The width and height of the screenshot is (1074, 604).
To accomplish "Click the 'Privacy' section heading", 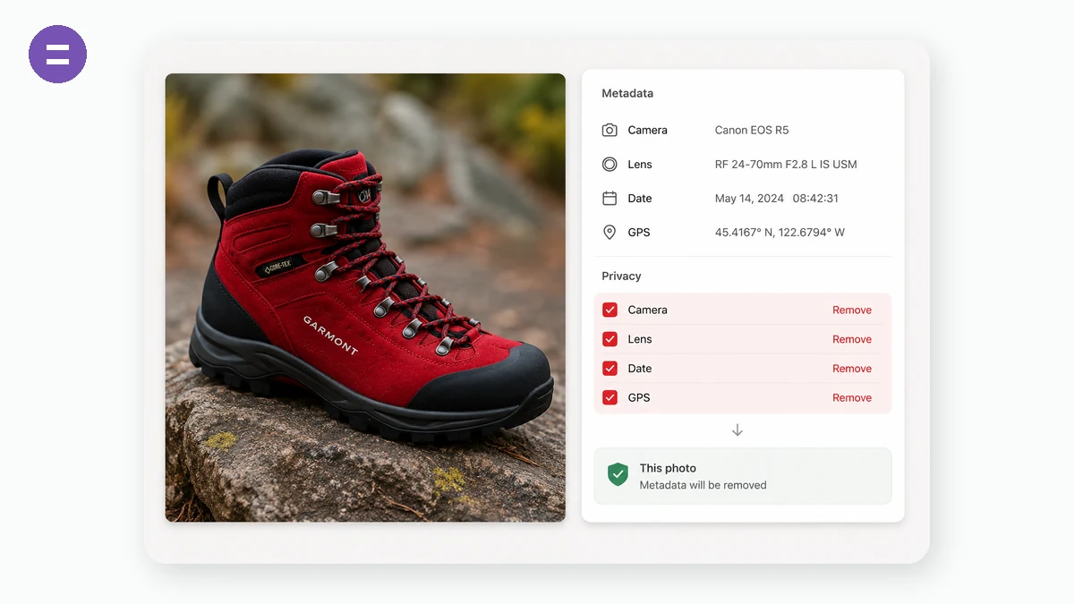I will point(621,276).
